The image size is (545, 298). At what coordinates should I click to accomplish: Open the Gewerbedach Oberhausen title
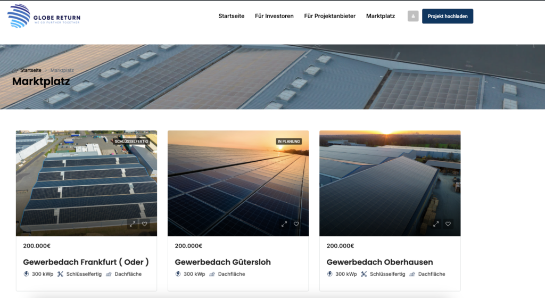(379, 262)
